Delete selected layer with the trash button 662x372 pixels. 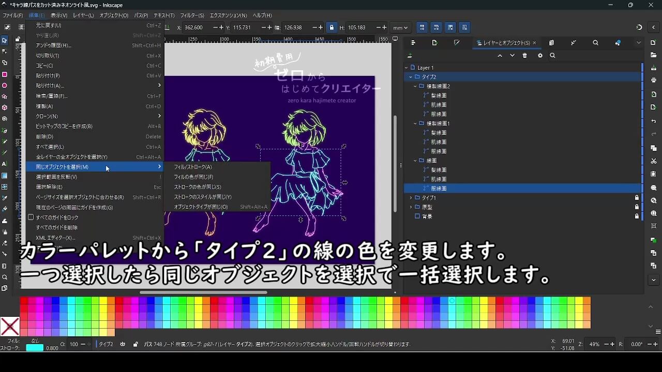click(x=525, y=56)
